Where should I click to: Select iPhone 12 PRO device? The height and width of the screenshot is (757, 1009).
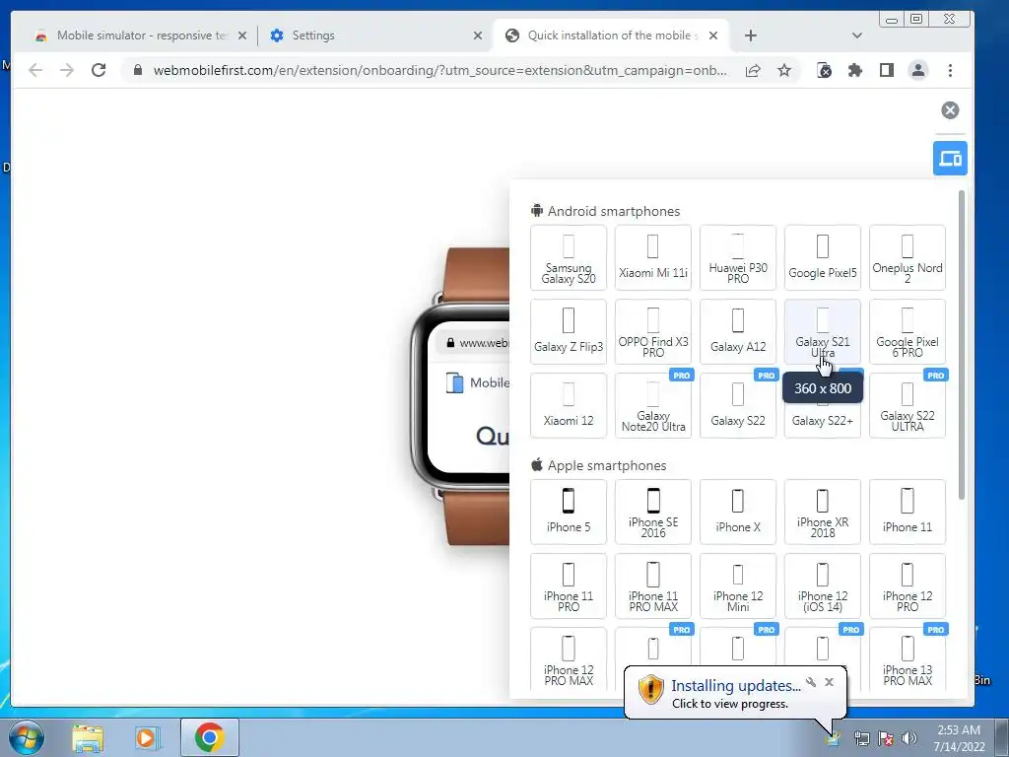[908, 585]
